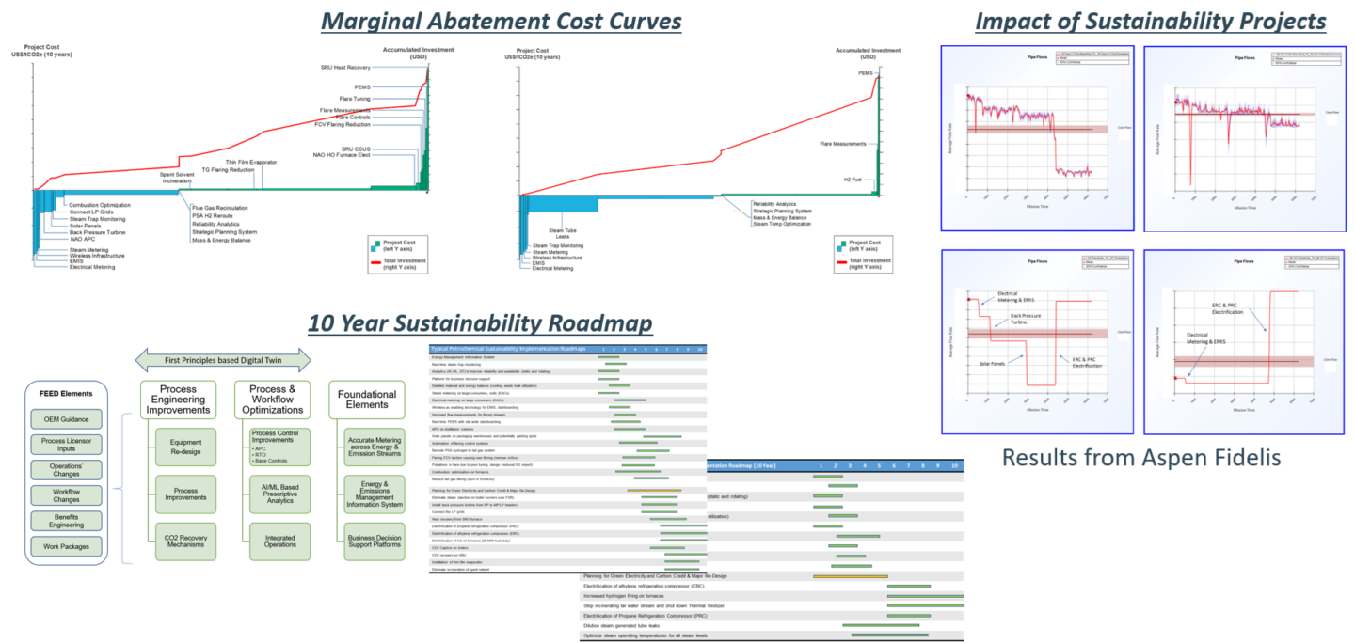Click the FEED Elements header
1355x643 pixels.
tap(67, 393)
